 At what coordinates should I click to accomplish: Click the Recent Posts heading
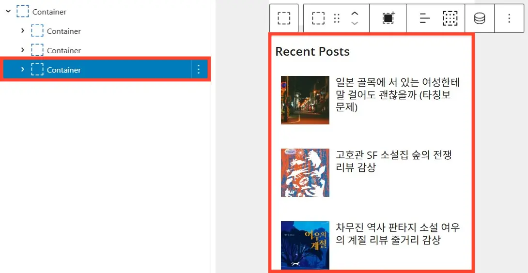pyautogui.click(x=312, y=51)
